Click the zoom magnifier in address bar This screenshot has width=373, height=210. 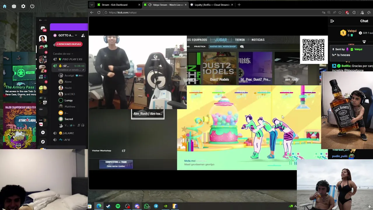[x=329, y=13]
